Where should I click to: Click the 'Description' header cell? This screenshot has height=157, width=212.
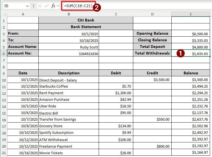(x=69, y=73)
